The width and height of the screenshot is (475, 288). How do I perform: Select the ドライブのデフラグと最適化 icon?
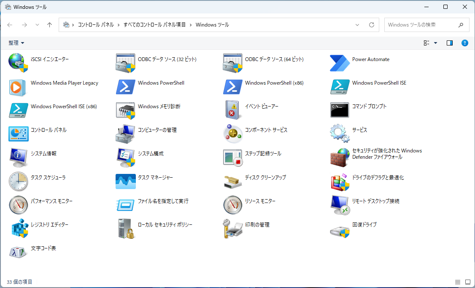(340, 182)
